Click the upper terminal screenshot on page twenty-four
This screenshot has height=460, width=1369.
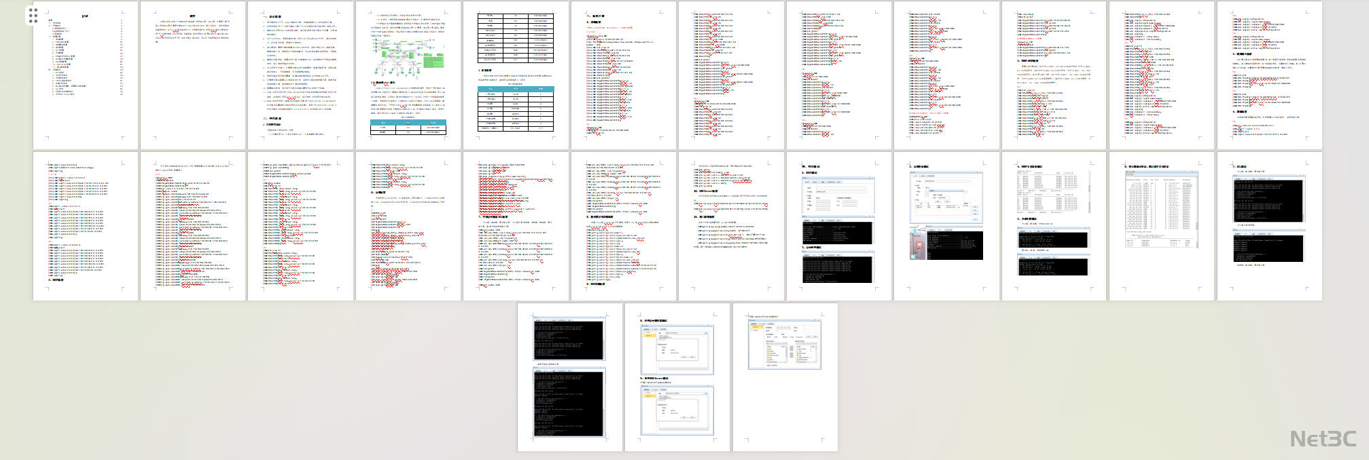(x=1269, y=199)
